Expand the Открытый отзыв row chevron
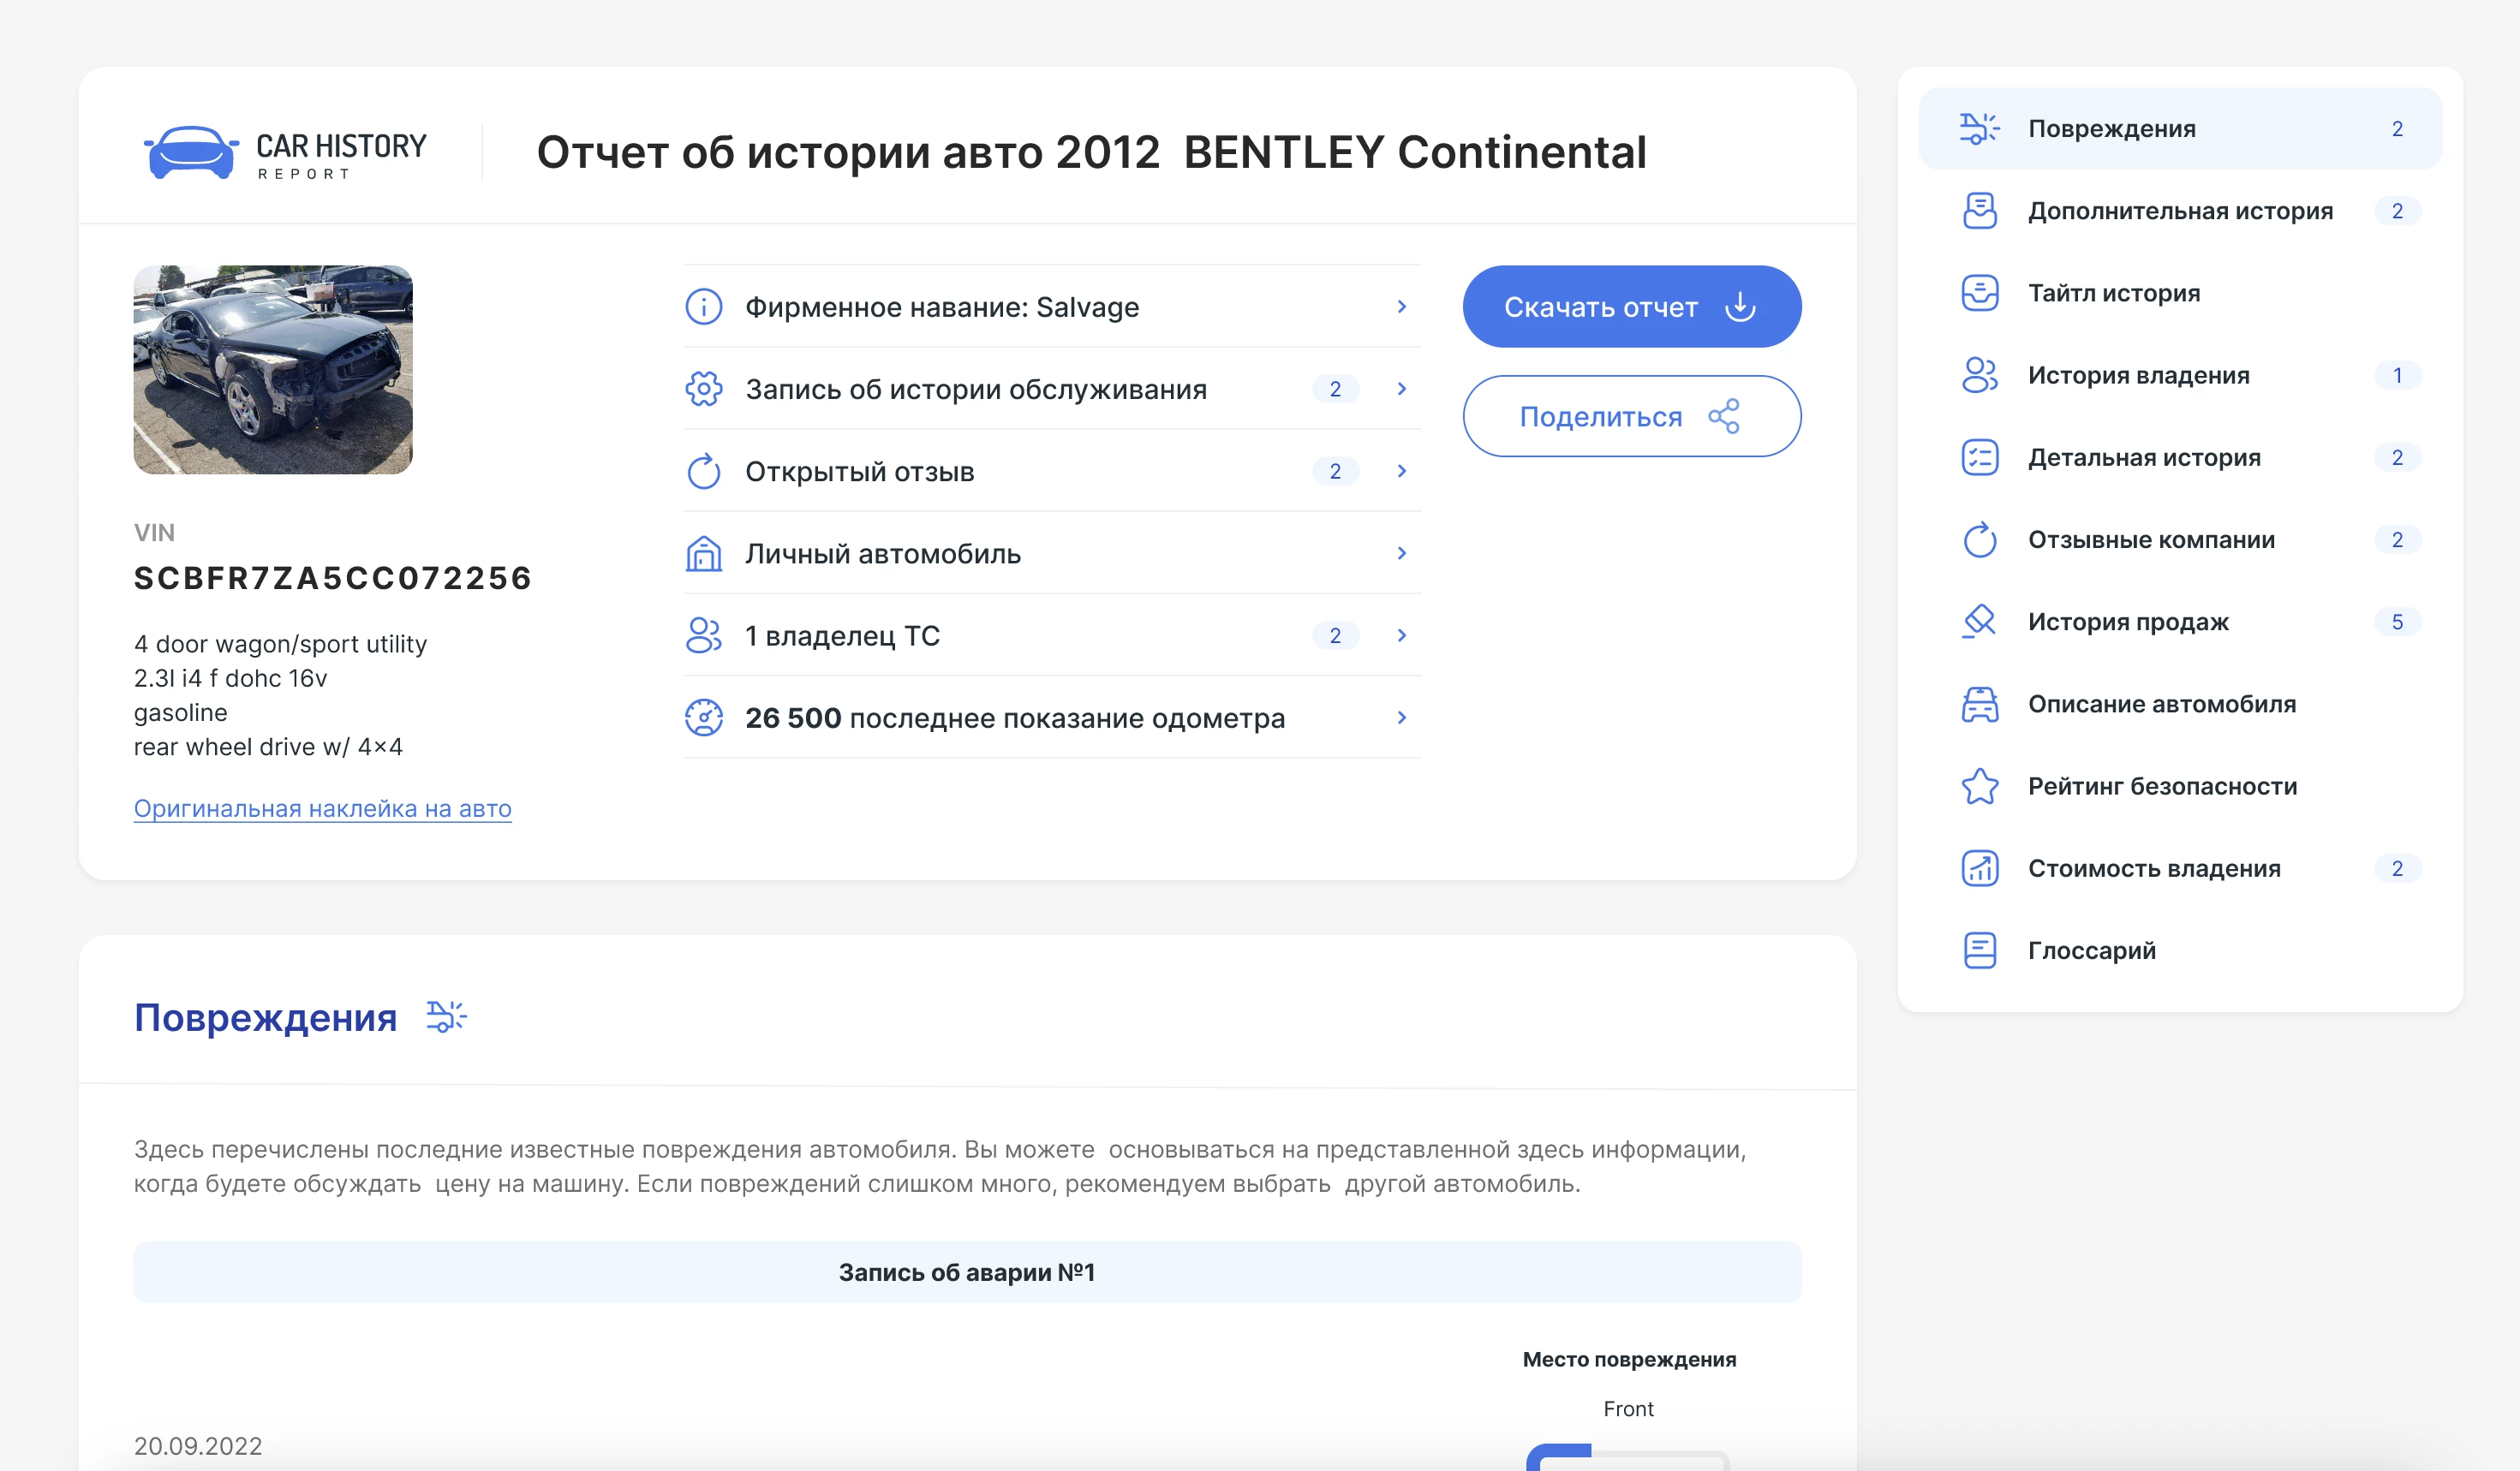This screenshot has width=2520, height=1471. tap(1401, 471)
